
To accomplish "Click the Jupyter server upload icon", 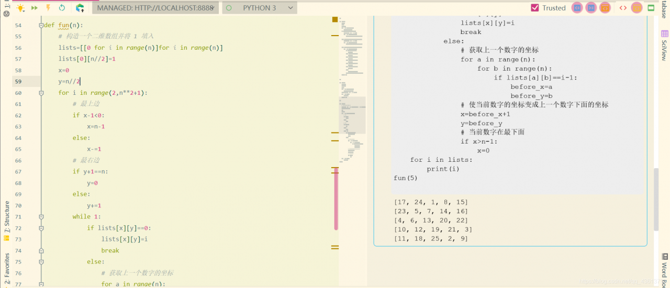I will coord(80,8).
